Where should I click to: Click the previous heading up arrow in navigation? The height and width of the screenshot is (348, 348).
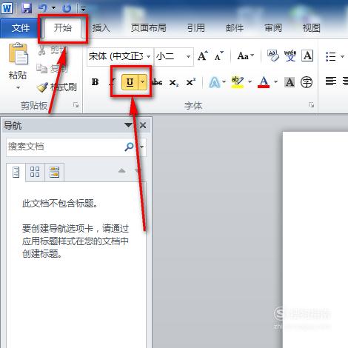tap(122, 170)
